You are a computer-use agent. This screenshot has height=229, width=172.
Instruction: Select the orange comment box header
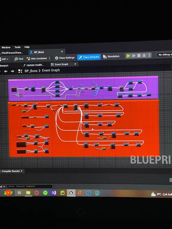point(83,101)
